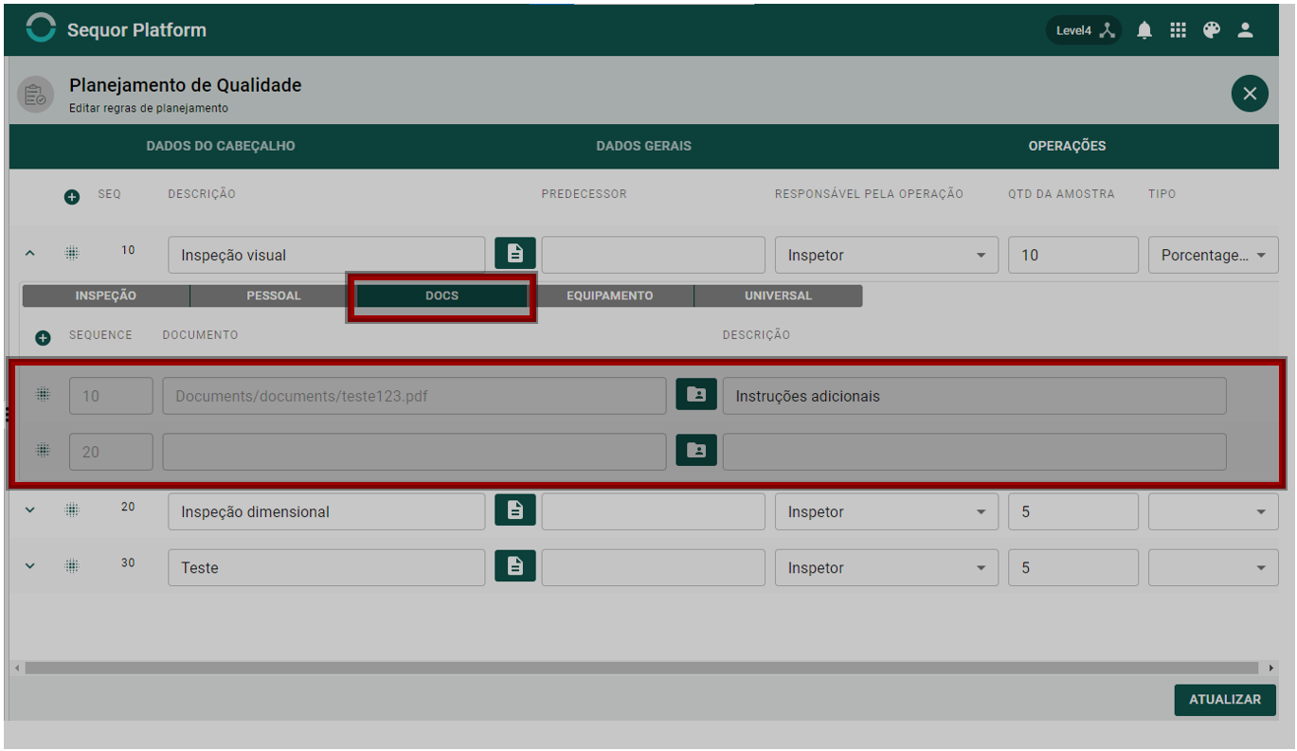Open responsável dropdown for Inspeção dimensional

pos(887,511)
